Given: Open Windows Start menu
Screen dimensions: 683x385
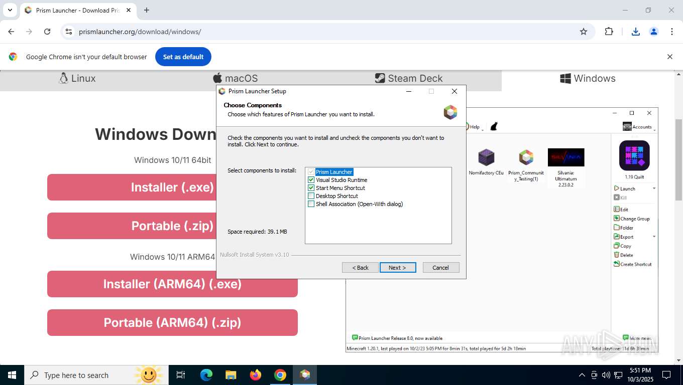Looking at the screenshot, I should pyautogui.click(x=12, y=375).
